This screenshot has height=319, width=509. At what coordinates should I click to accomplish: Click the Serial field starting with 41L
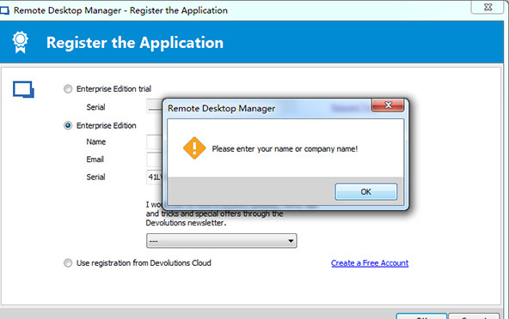155,177
